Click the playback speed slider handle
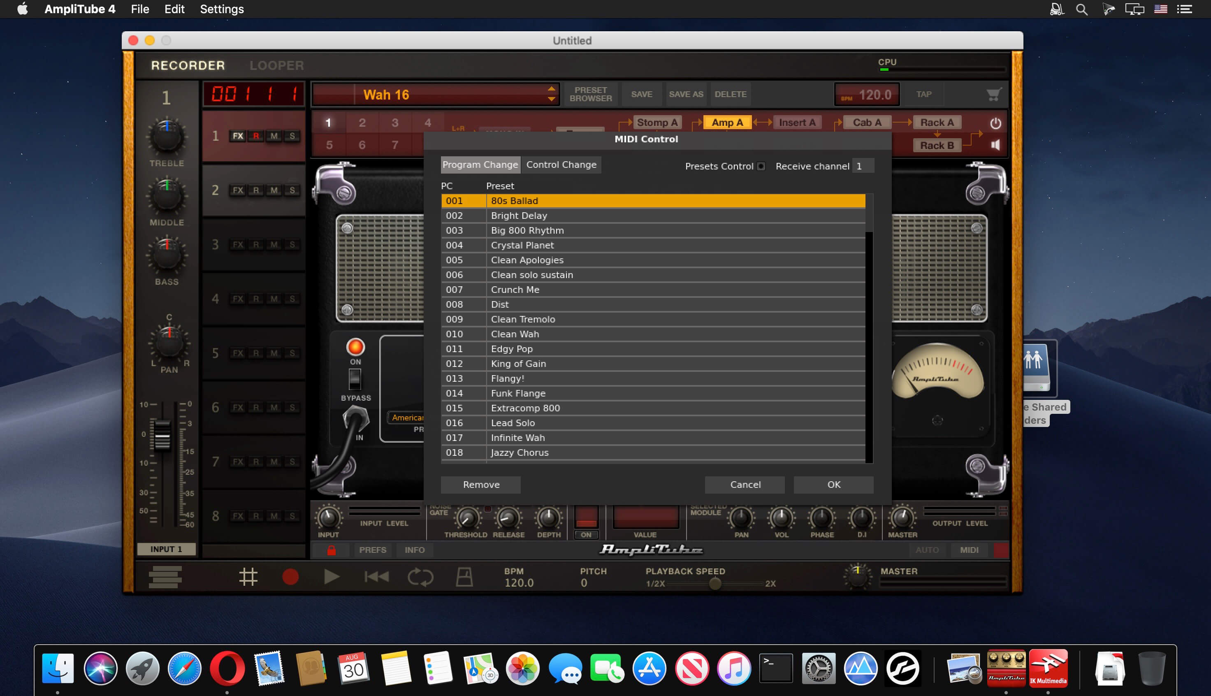The width and height of the screenshot is (1211, 696). pyautogui.click(x=715, y=584)
